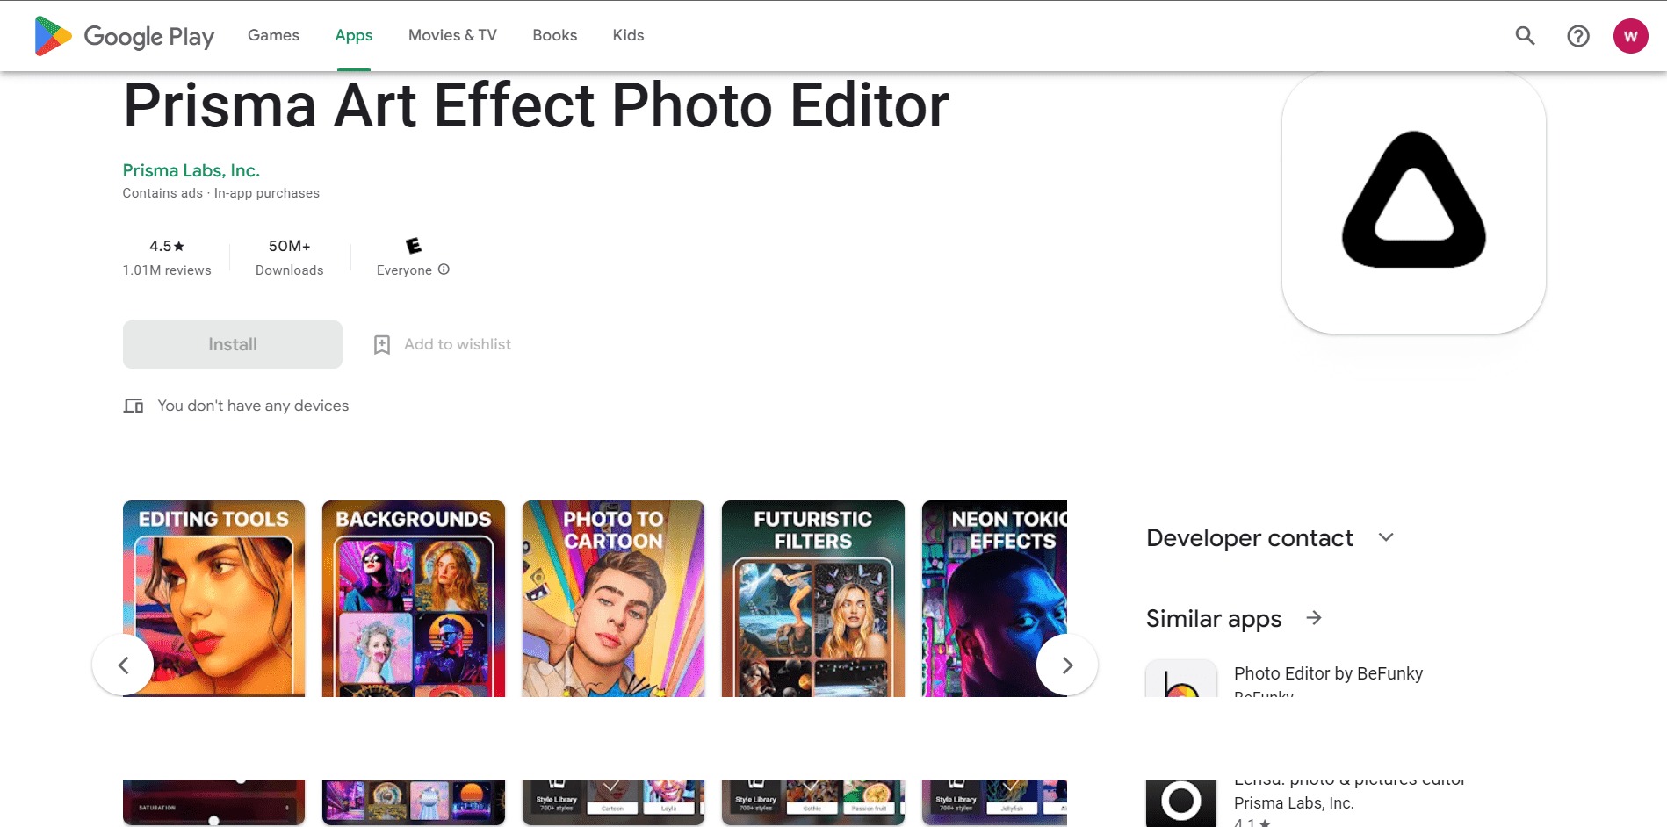Go to previous screenshots with left arrow

(x=123, y=665)
